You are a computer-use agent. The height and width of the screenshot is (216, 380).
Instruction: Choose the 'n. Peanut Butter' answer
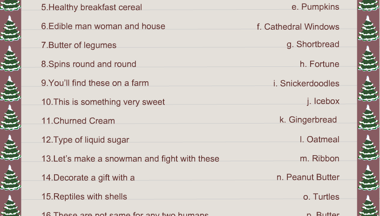pos(308,177)
